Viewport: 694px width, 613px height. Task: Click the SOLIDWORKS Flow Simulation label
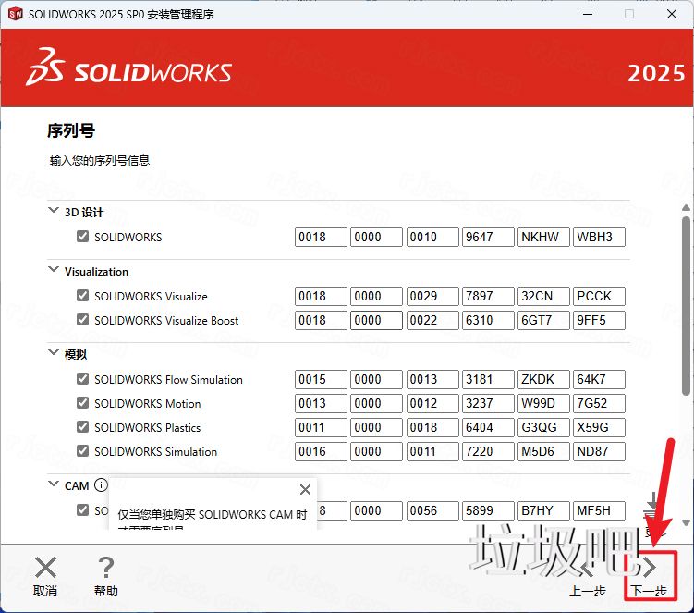click(168, 380)
